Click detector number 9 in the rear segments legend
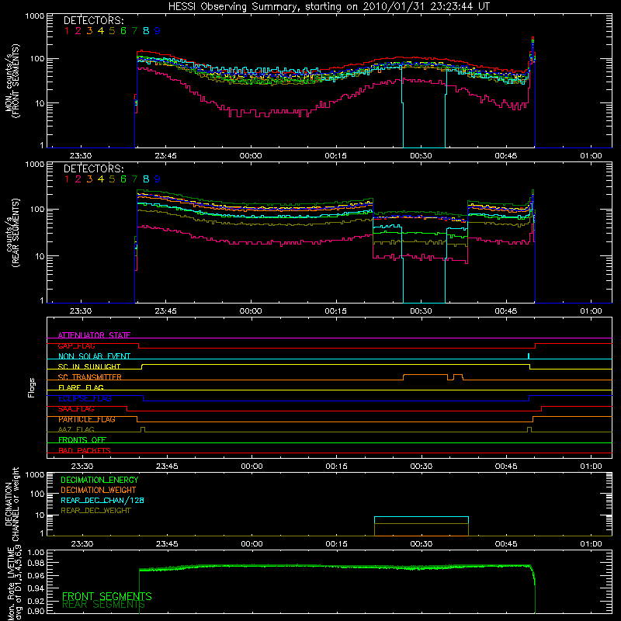 158,179
